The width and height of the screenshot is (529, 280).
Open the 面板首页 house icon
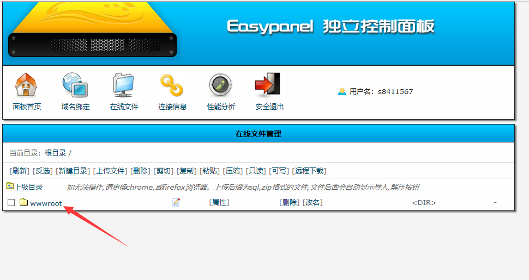pyautogui.click(x=26, y=85)
